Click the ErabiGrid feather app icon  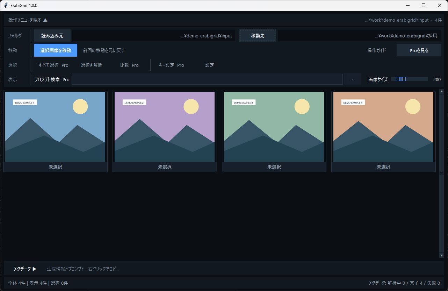(x=6, y=5)
